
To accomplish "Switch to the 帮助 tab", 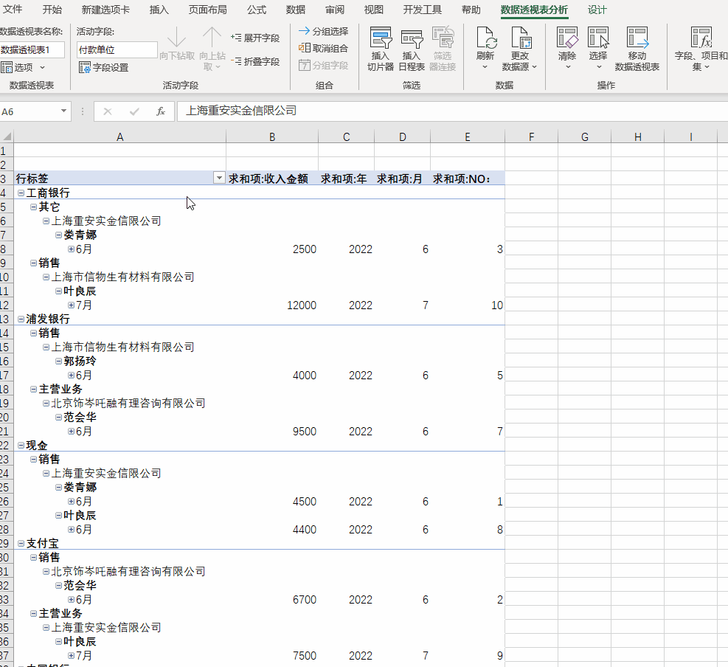I will coord(471,10).
